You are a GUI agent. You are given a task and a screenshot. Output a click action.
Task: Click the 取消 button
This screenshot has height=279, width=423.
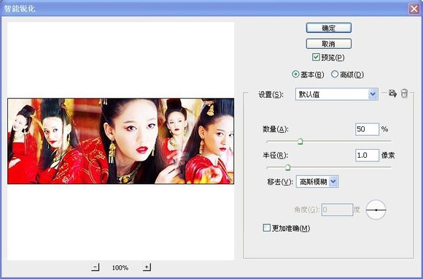pyautogui.click(x=329, y=44)
